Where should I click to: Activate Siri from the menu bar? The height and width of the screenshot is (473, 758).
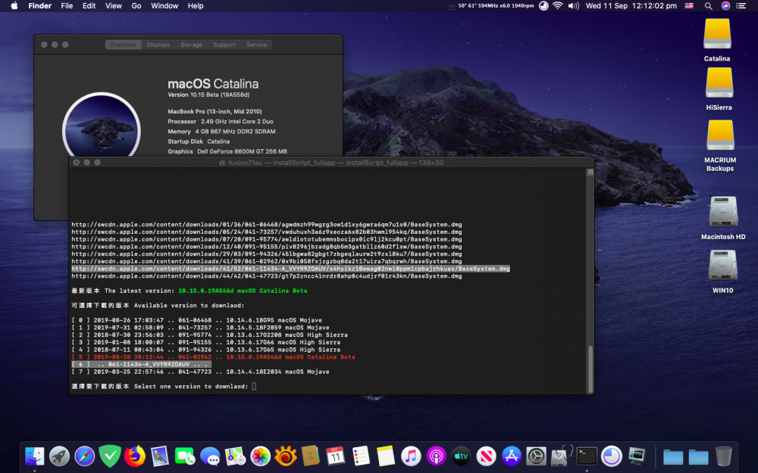coord(725,6)
